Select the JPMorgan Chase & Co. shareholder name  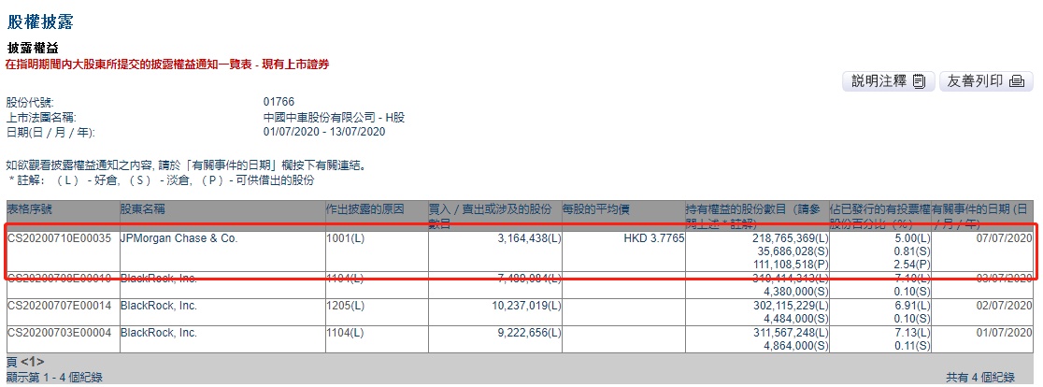[x=179, y=238]
